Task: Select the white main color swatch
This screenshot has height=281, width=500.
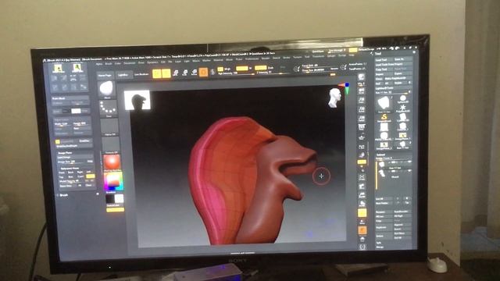Action: 119,199
